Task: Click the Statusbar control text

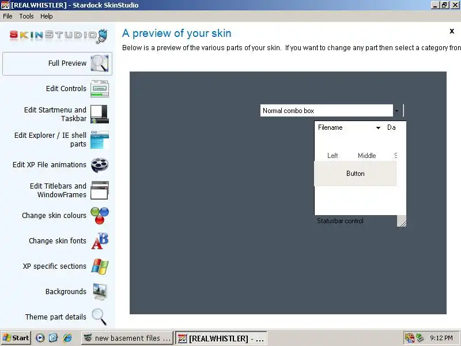Action: [340, 221]
